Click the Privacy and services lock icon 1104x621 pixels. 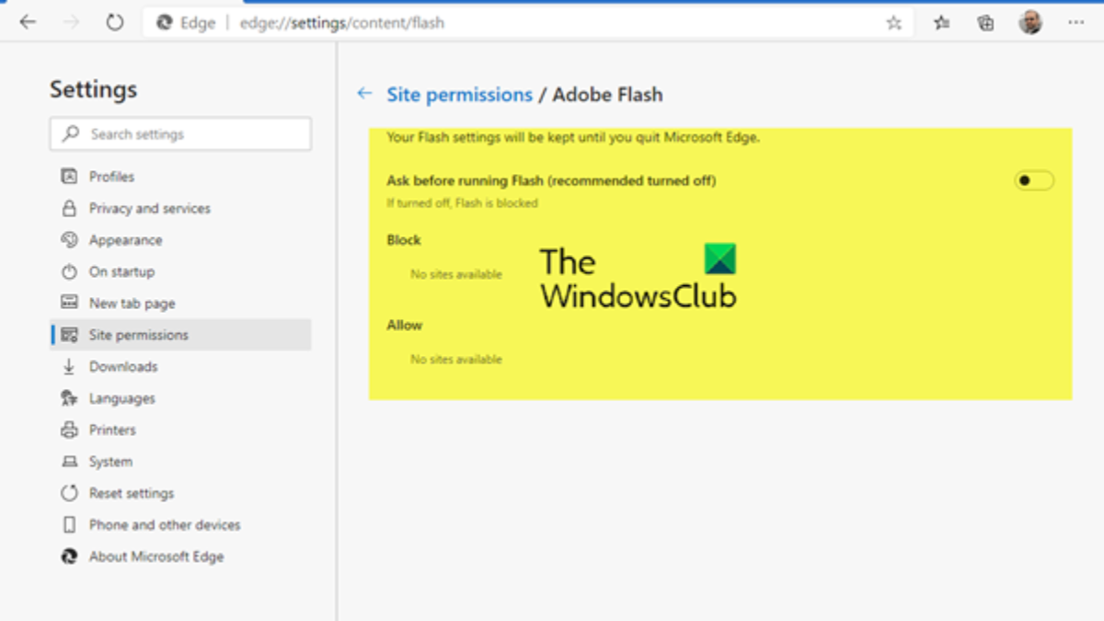(69, 209)
